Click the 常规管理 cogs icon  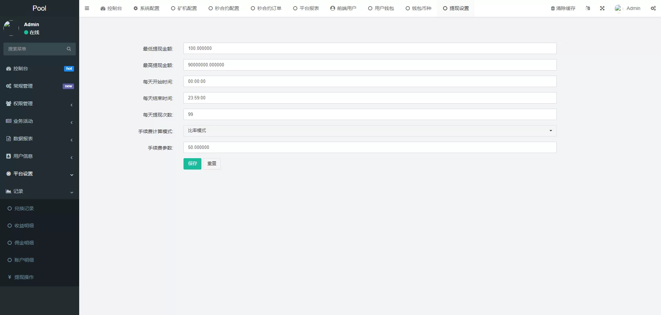(x=9, y=86)
